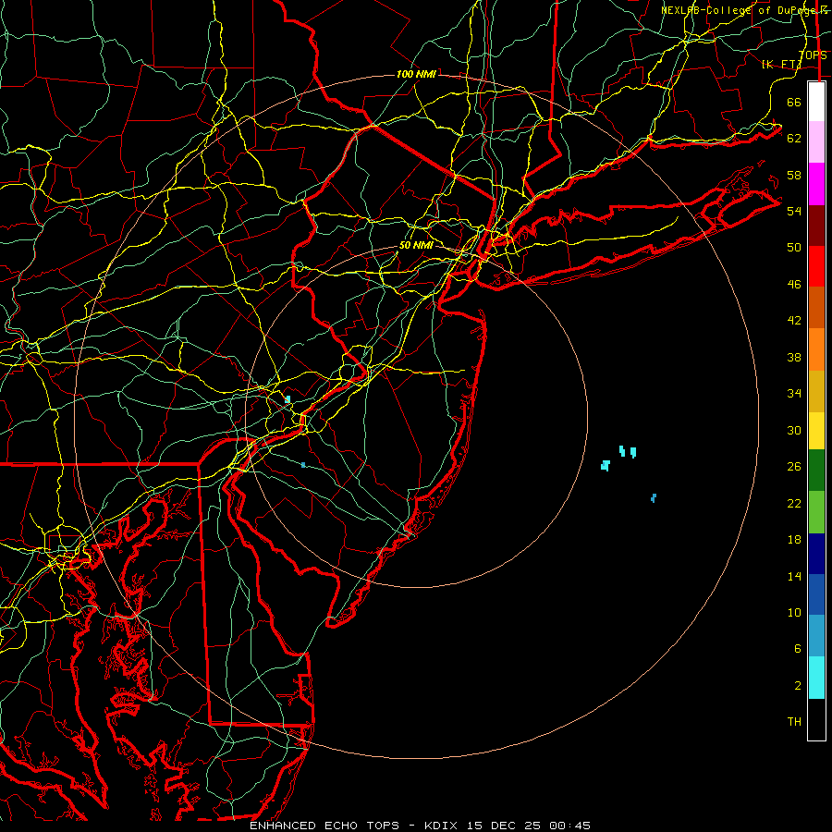The width and height of the screenshot is (832, 832).
Task: Click the 'ENHANCED ECHO TOPS' product title
Action: coord(324,826)
